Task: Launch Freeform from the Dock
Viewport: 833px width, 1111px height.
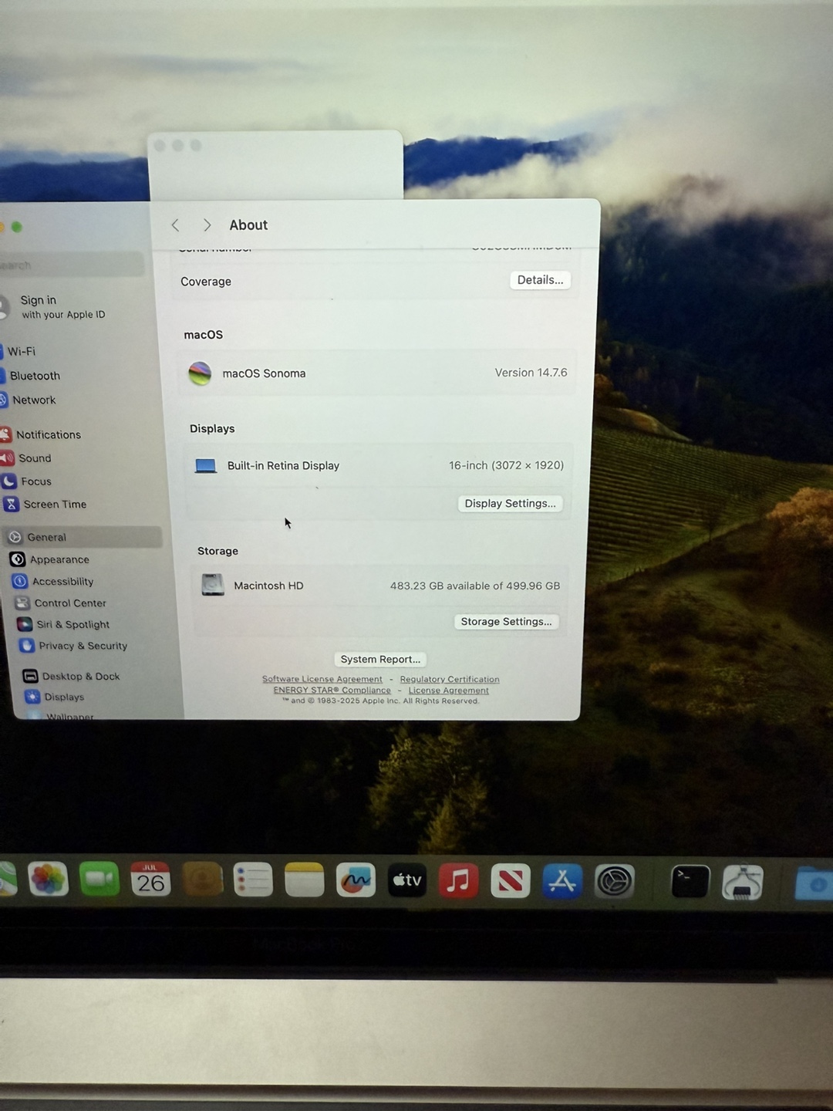Action: [x=356, y=880]
